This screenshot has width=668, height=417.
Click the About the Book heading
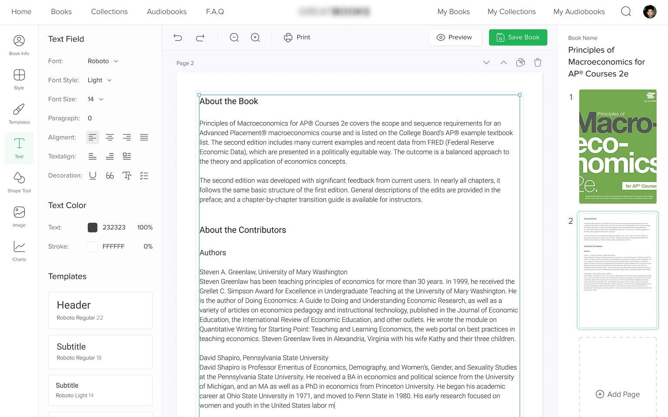point(229,101)
